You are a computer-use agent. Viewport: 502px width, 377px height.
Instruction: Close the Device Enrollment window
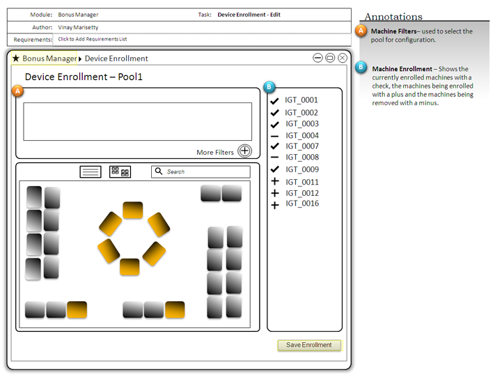343,58
